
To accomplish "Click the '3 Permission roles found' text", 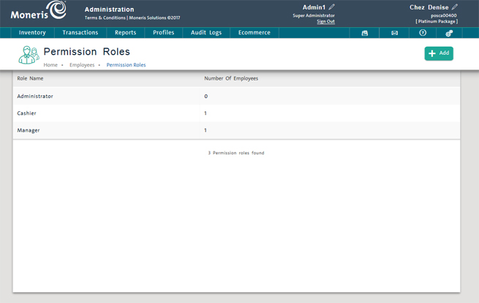I will [x=236, y=153].
